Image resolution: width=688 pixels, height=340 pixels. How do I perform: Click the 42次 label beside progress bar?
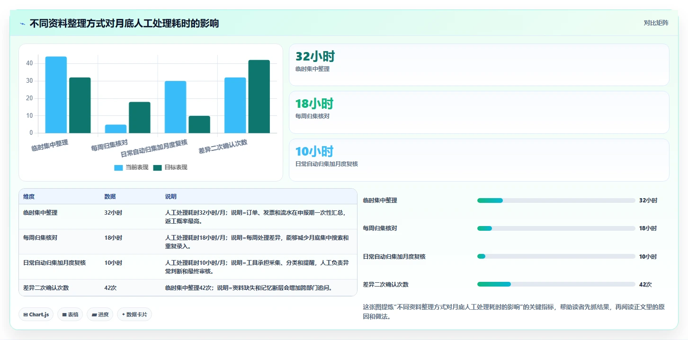645,285
